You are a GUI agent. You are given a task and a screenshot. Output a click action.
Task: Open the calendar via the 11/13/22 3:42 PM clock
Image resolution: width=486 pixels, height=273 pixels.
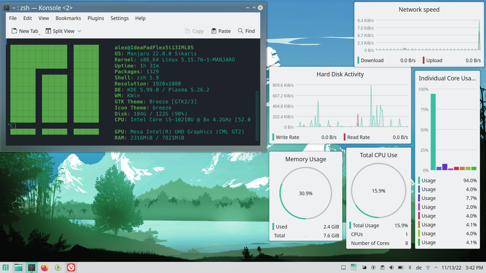(x=462, y=268)
